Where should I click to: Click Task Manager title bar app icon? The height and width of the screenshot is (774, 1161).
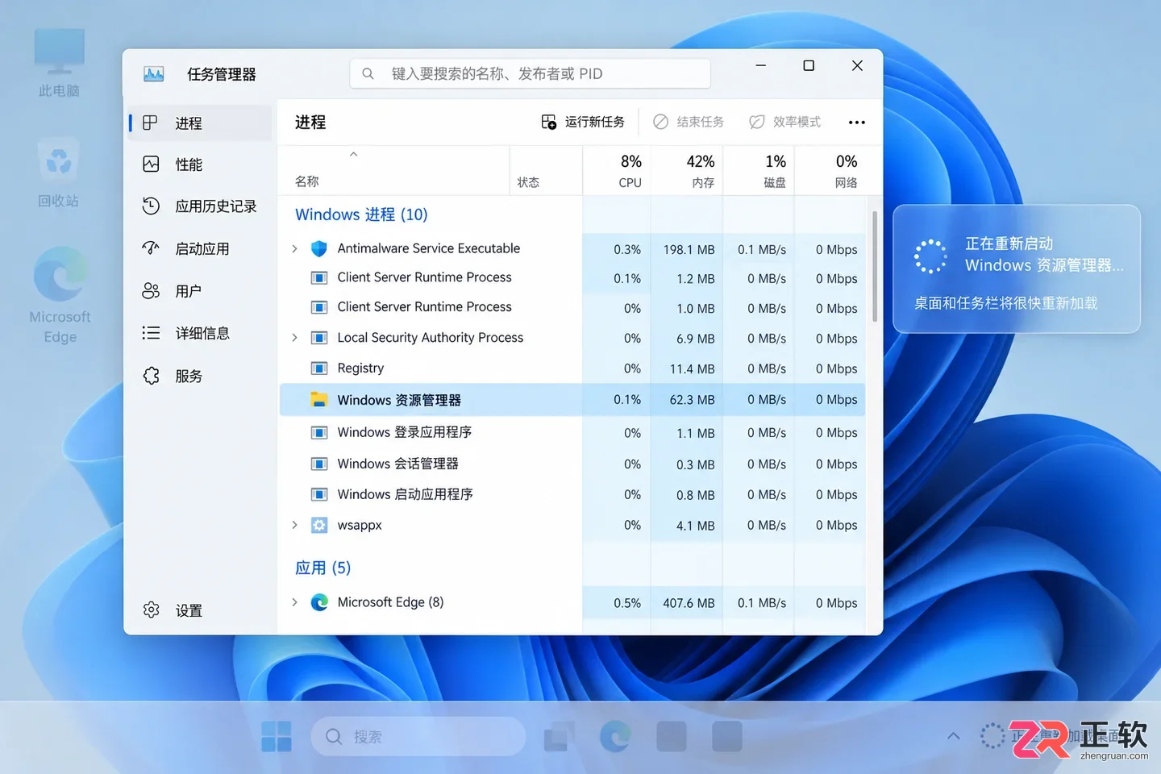click(153, 74)
